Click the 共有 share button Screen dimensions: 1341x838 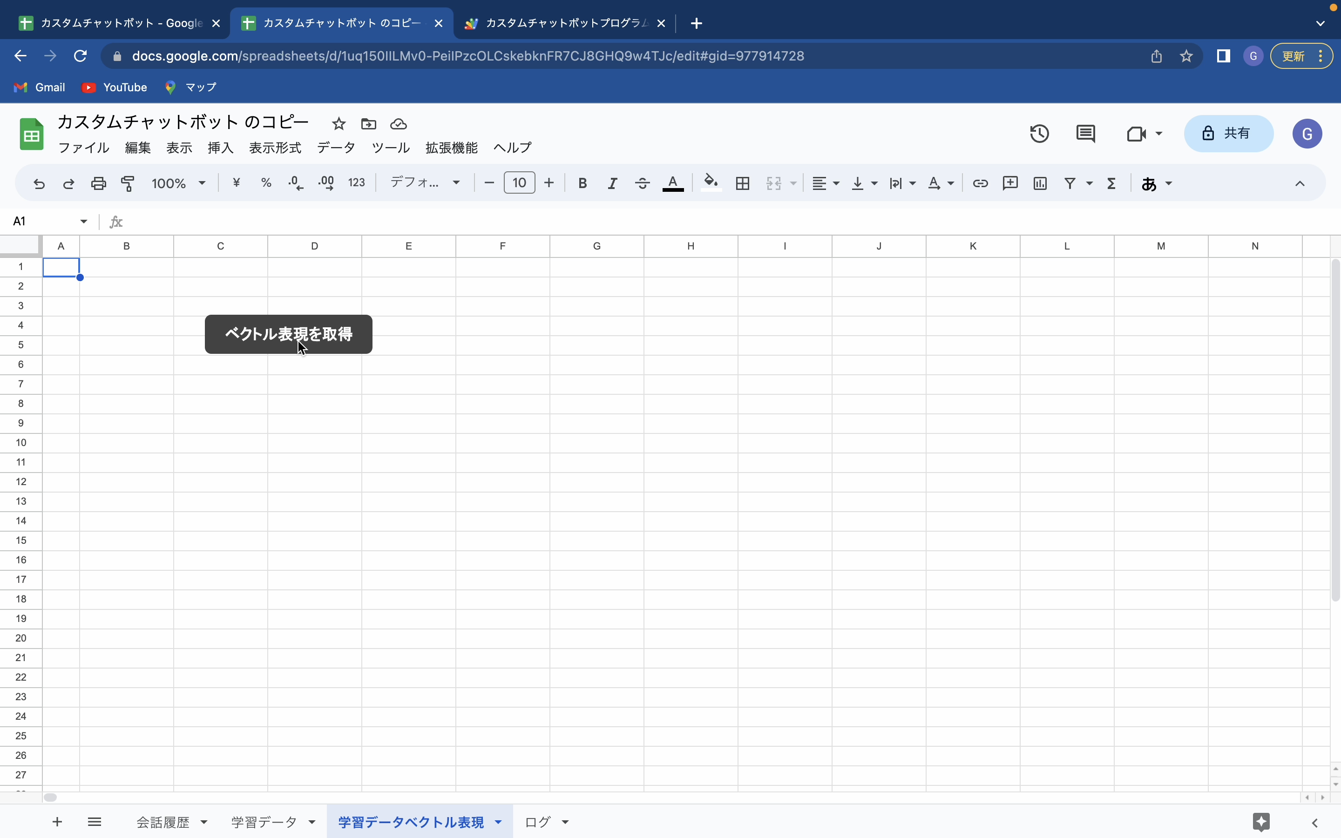click(x=1228, y=133)
